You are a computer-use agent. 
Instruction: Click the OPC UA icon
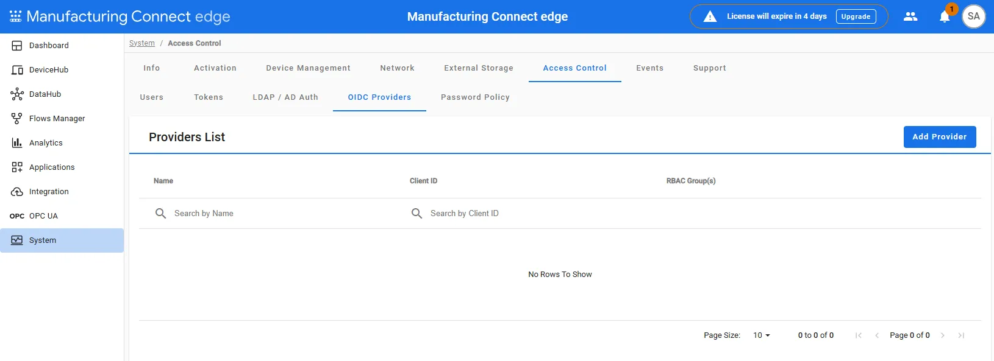(17, 216)
